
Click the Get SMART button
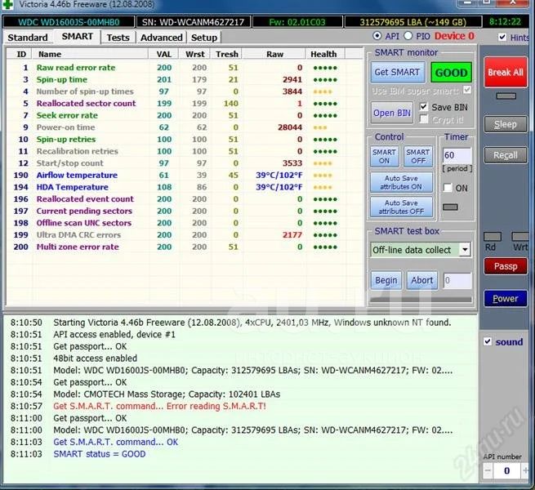tap(398, 72)
